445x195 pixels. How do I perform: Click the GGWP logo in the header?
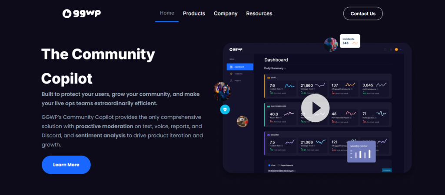click(81, 13)
